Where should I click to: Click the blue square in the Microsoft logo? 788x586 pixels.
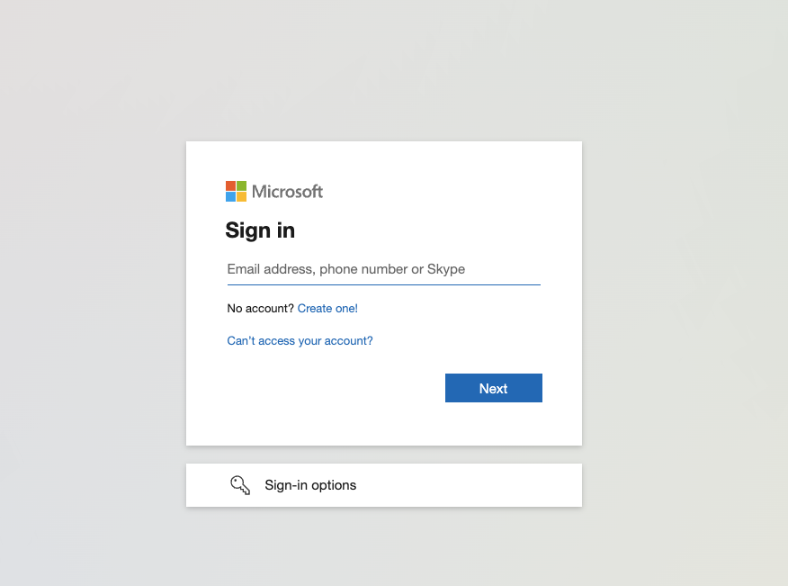[x=230, y=196]
